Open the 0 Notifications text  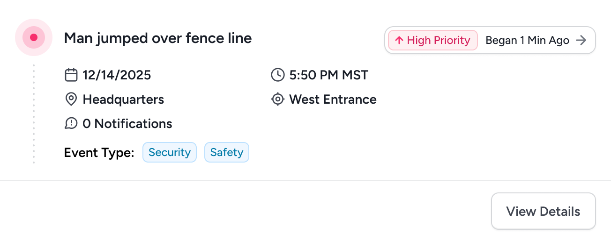tap(127, 124)
